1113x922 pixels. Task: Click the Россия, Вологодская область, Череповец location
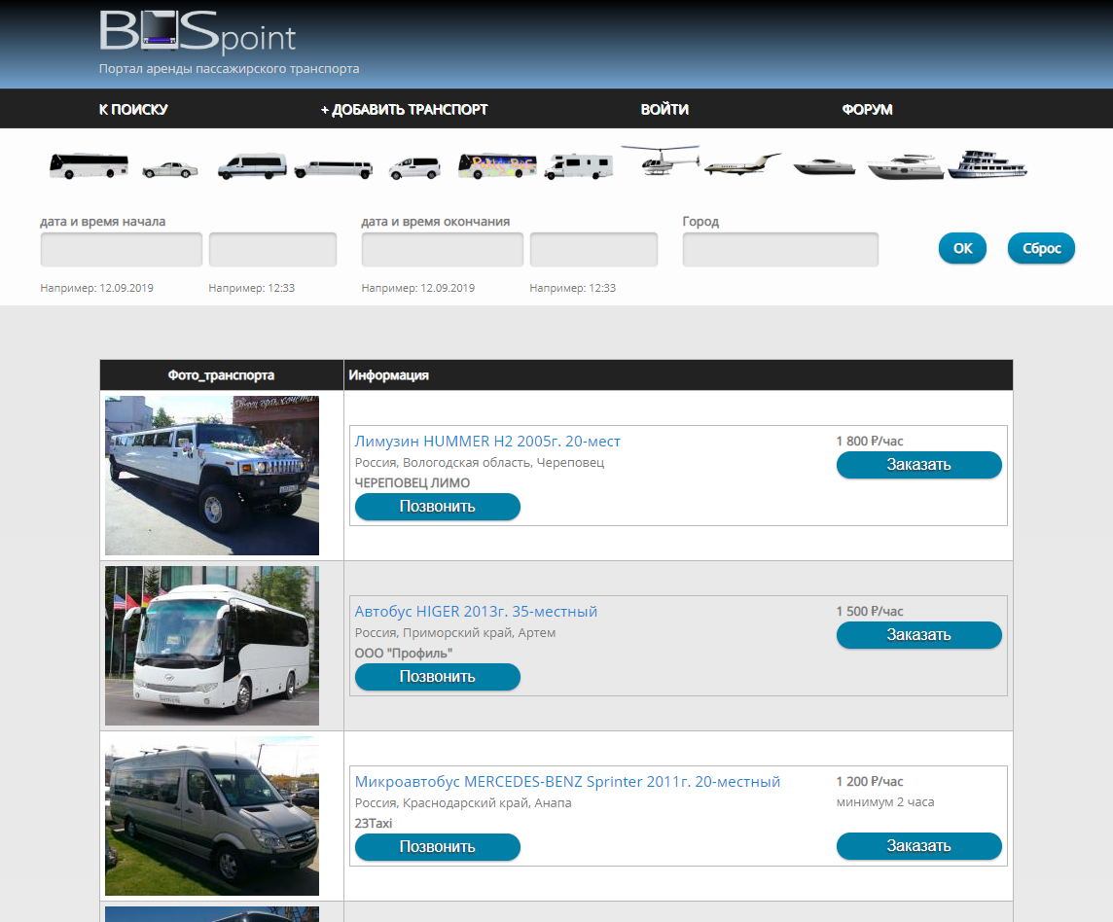[x=480, y=463]
